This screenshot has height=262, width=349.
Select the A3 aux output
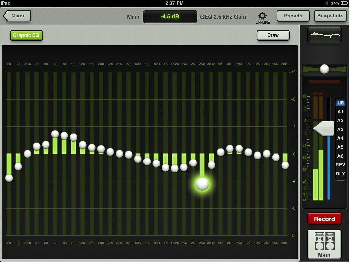point(340,129)
